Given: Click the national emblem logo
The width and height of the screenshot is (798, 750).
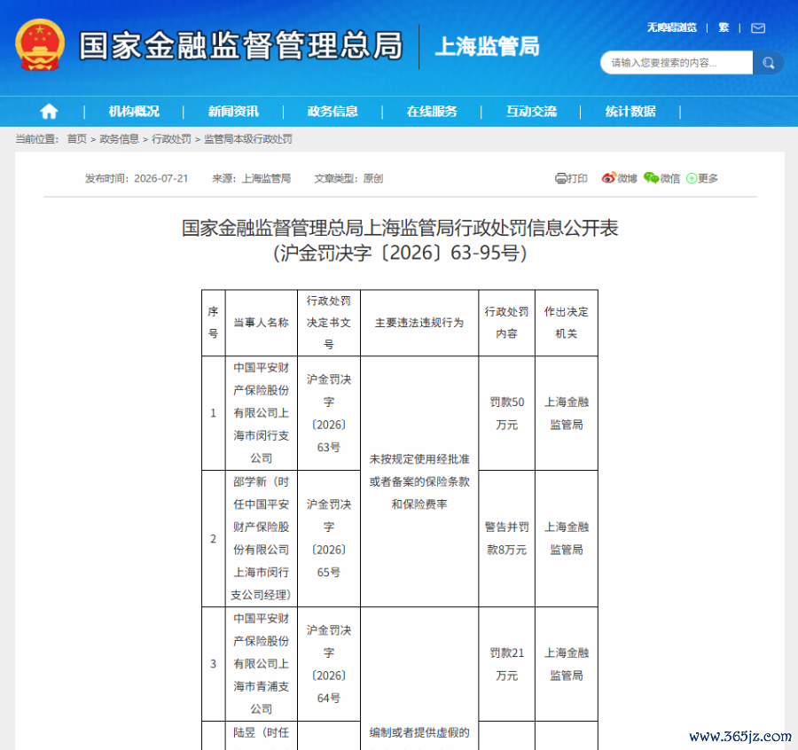Looking at the screenshot, I should tap(40, 45).
